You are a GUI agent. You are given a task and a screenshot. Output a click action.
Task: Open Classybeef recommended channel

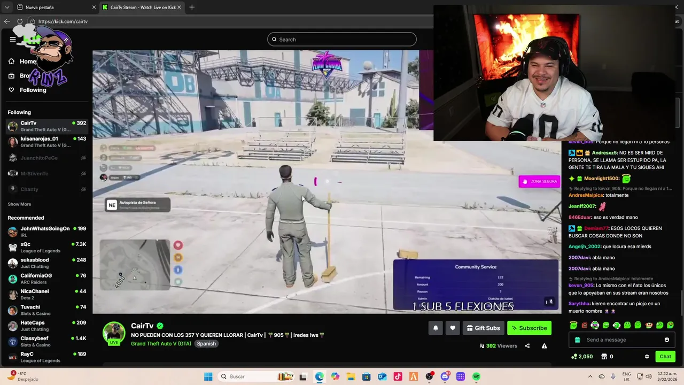click(46, 341)
